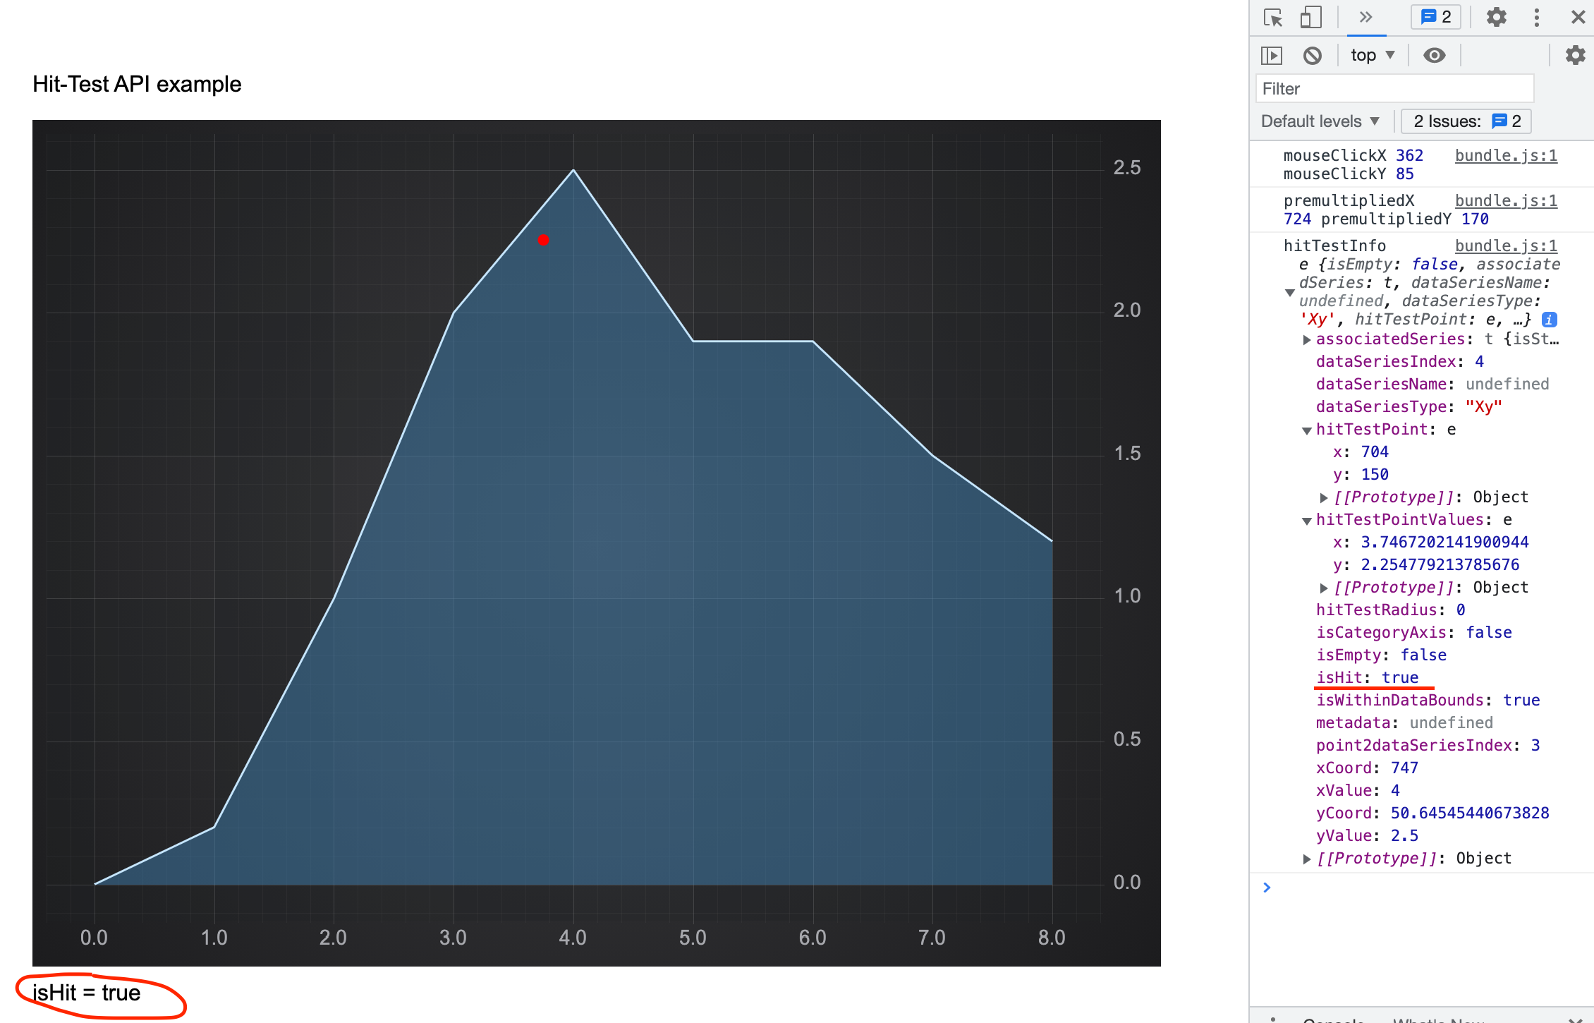The width and height of the screenshot is (1594, 1023).
Task: Open the 2 messages issues badge
Action: coord(1436,17)
